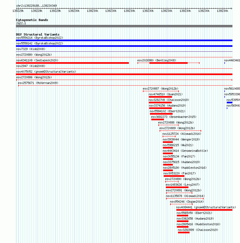The height and width of the screenshot is (243, 240).
Task: Click the red bar under nsv6341108
Action: click(x=72, y=63)
